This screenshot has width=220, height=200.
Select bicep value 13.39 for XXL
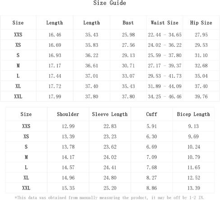point(194,188)
